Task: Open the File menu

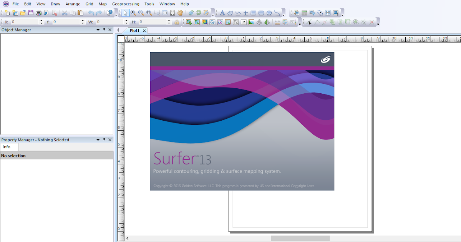Action: point(15,4)
